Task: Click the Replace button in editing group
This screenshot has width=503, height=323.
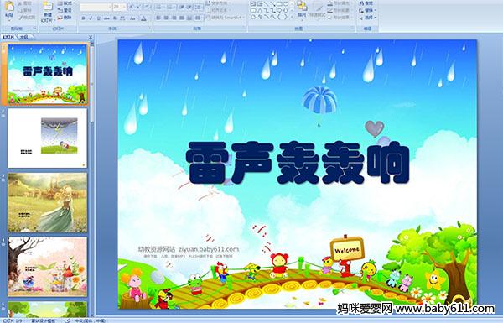Action: pyautogui.click(x=366, y=10)
